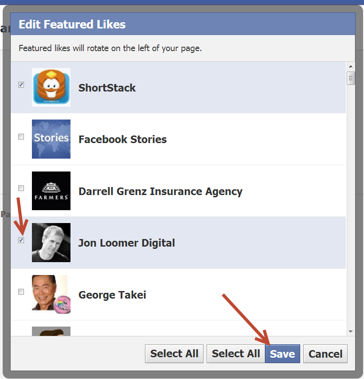Select the ShortStack page name

point(107,88)
